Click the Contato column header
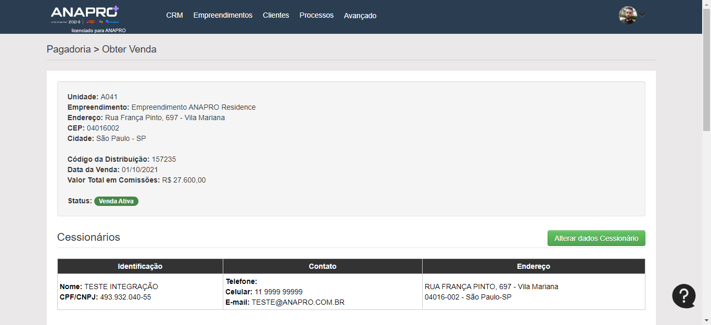 click(323, 266)
